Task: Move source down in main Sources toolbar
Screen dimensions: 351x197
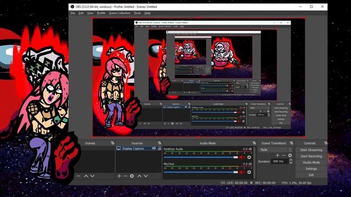Action: tap(146, 176)
